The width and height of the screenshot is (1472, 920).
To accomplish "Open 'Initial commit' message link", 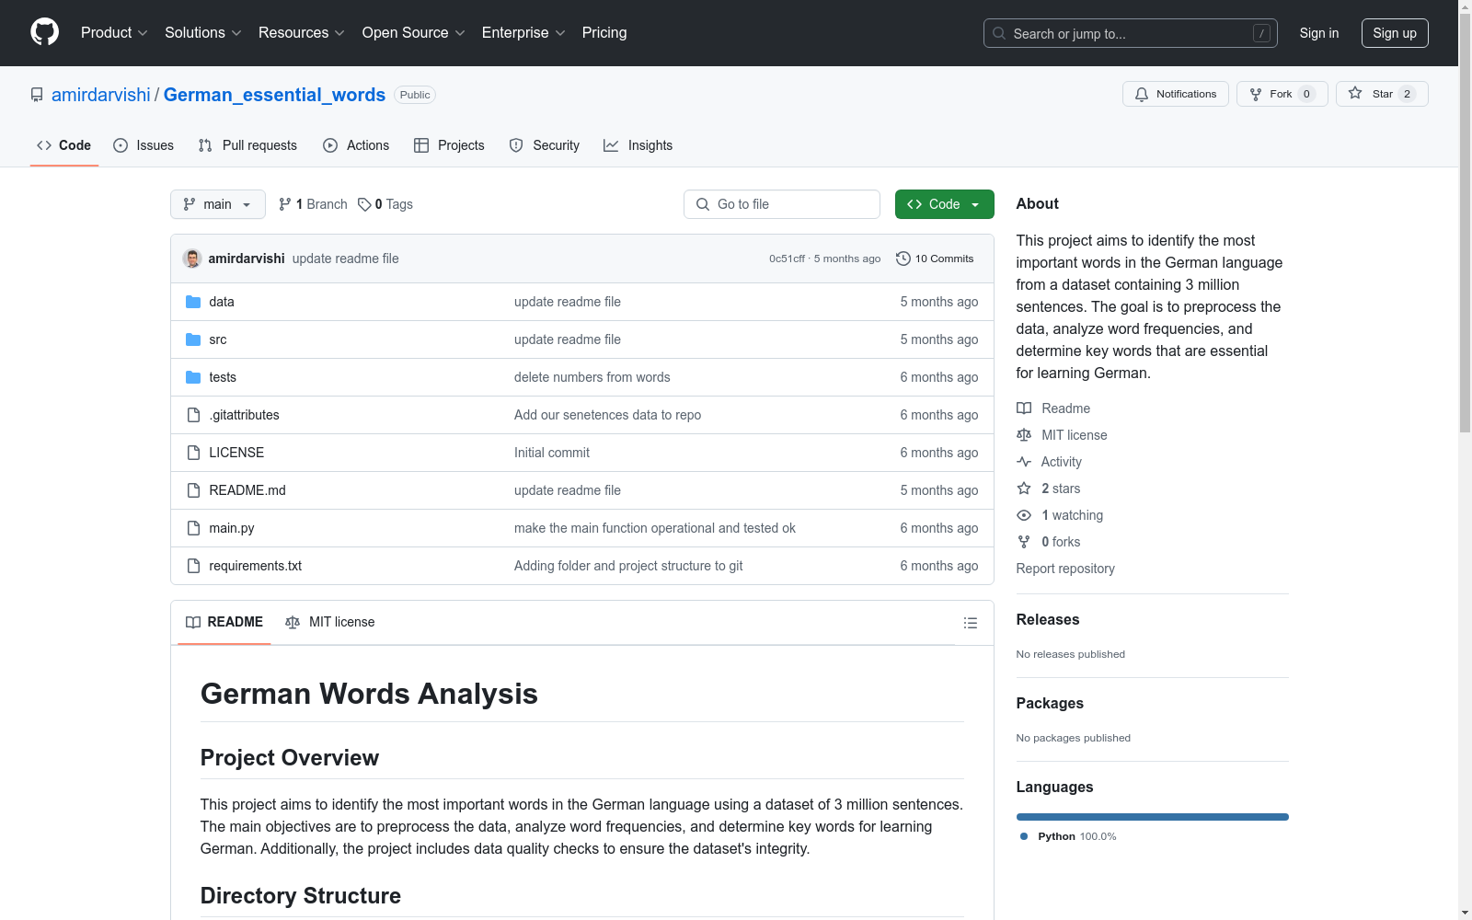I will click(x=552, y=453).
